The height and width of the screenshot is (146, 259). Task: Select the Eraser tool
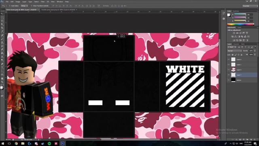(2, 49)
